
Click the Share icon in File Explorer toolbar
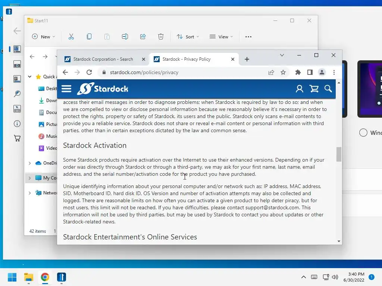click(x=143, y=37)
